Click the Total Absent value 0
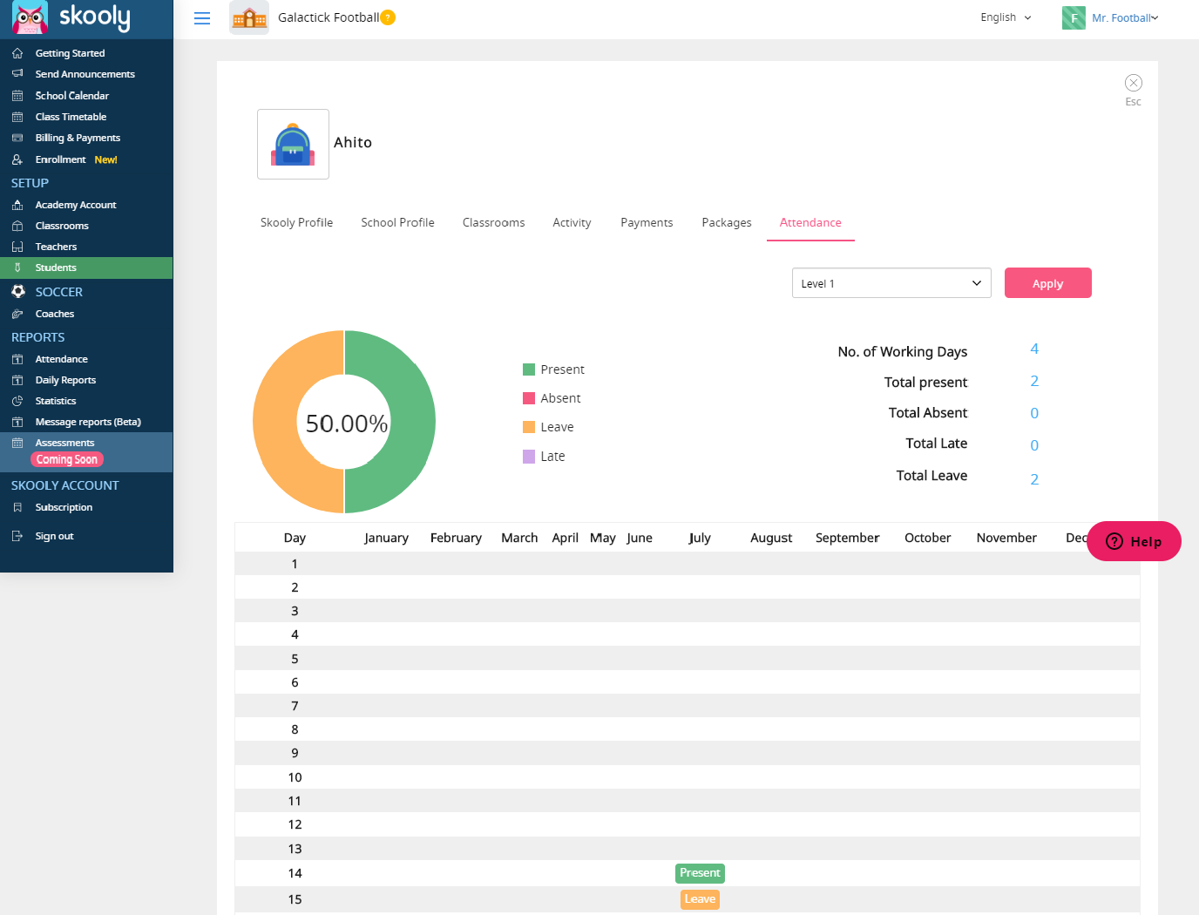 [1034, 413]
